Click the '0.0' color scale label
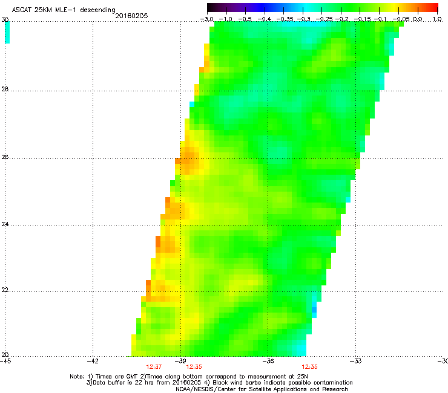448x393 pixels. 418,19
